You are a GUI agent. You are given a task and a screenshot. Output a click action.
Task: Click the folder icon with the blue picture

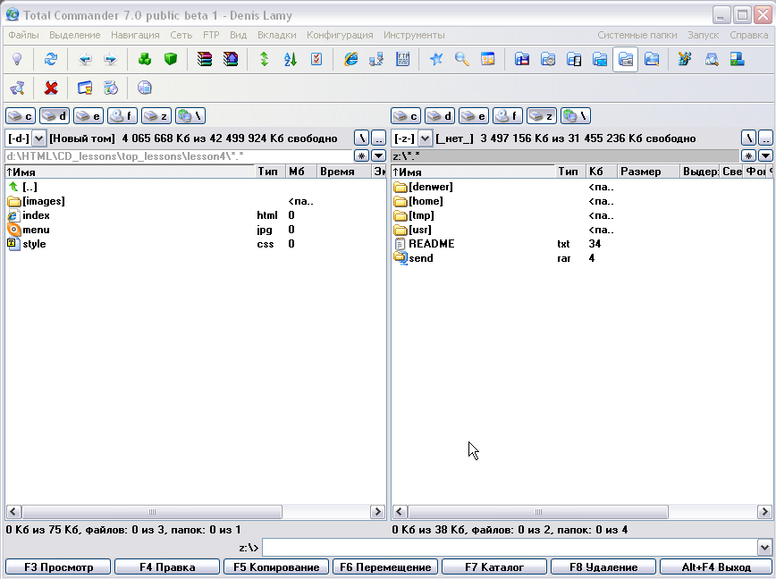(x=600, y=59)
